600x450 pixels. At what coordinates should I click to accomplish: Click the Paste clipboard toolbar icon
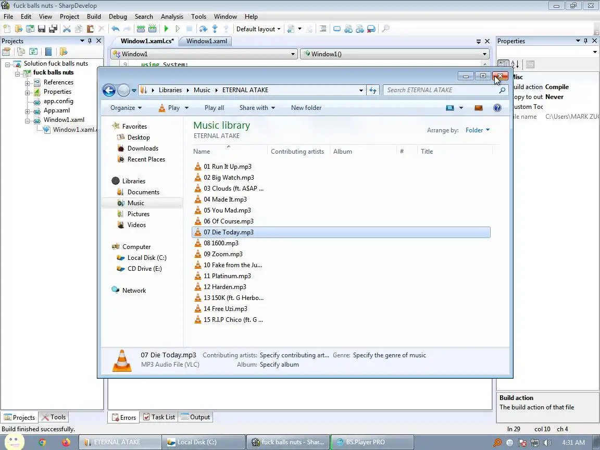[x=90, y=29]
